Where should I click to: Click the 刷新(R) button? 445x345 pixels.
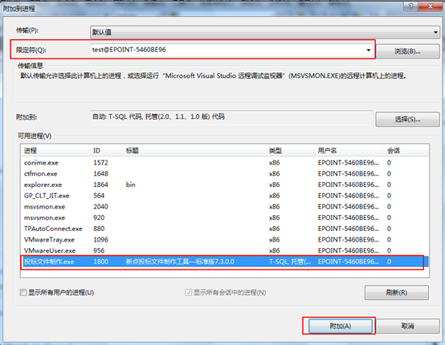click(397, 292)
